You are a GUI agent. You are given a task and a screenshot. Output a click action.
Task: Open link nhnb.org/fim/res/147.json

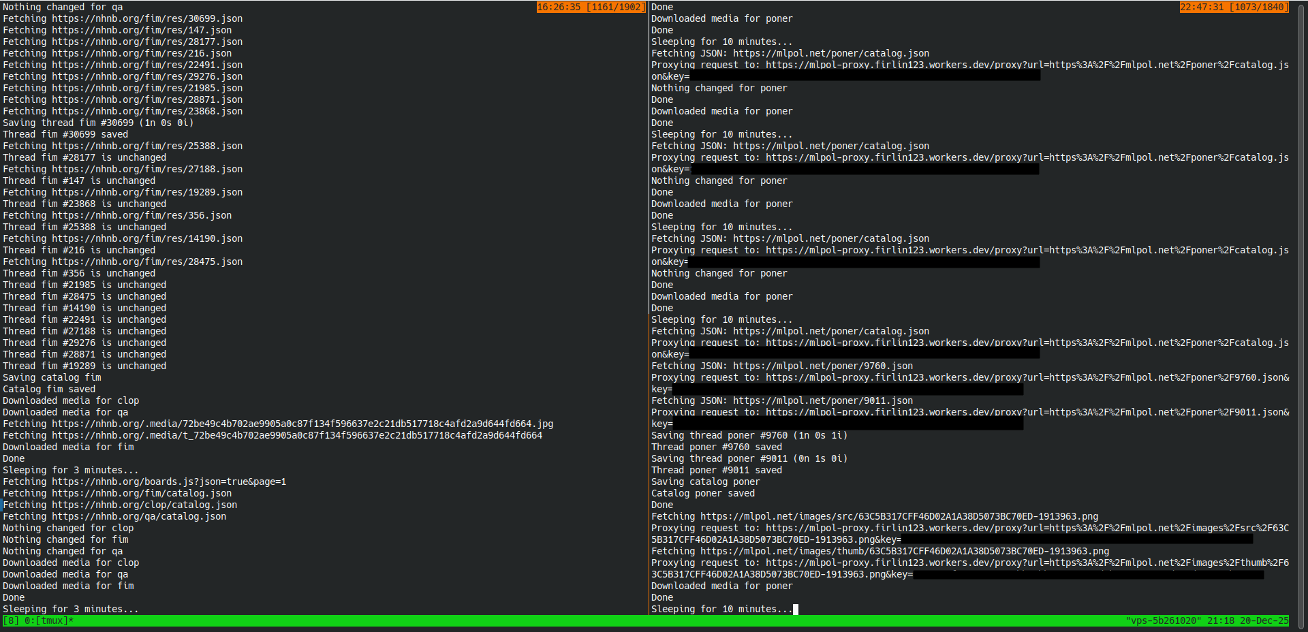tap(142, 30)
